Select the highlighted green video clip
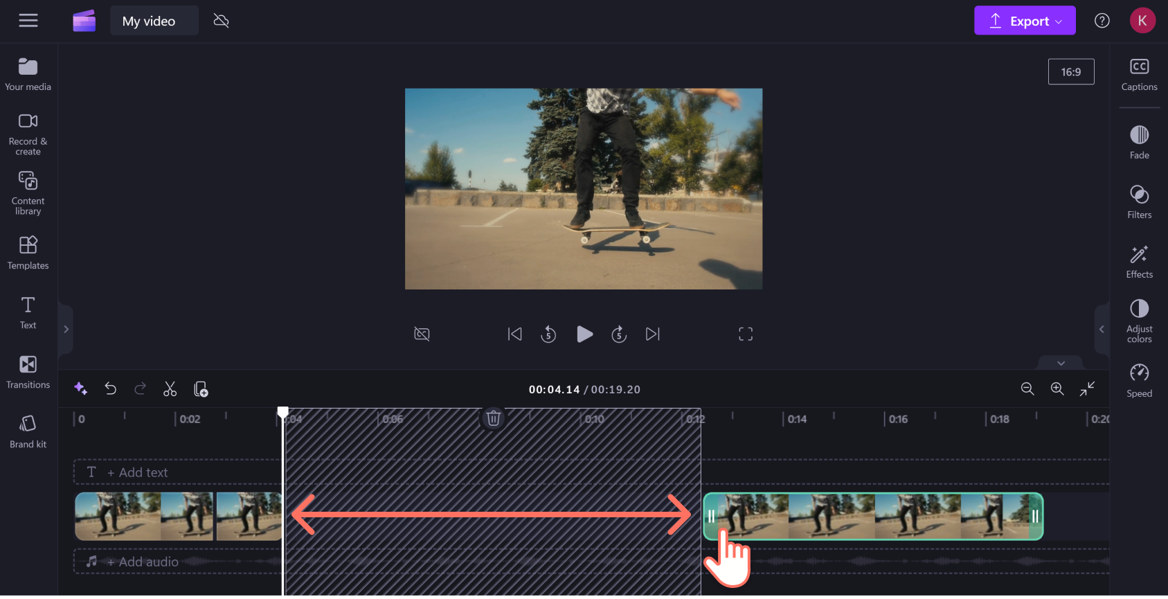 click(873, 517)
